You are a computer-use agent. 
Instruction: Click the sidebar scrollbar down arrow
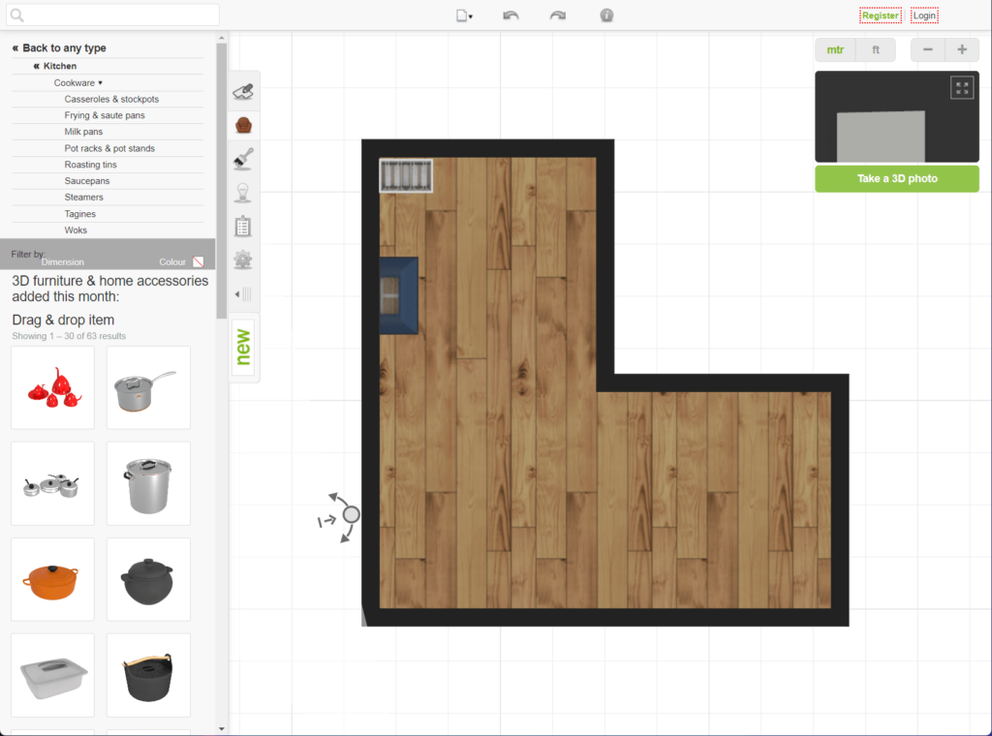tap(222, 729)
